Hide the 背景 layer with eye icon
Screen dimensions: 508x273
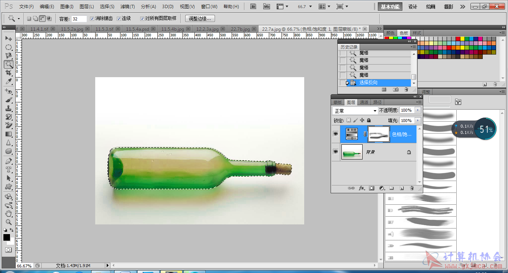coord(335,152)
